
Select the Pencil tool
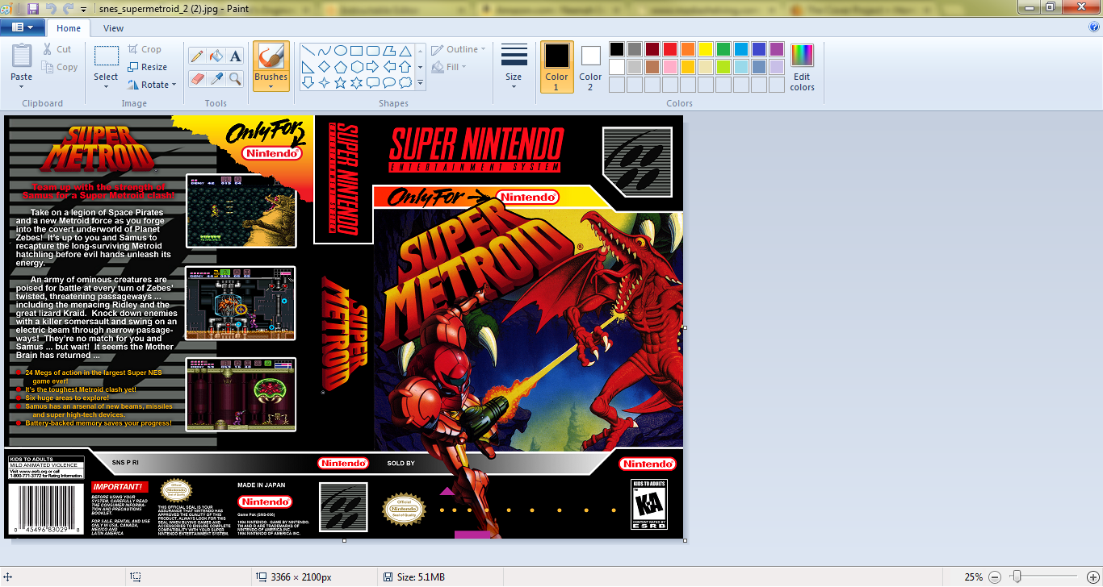[x=196, y=56]
